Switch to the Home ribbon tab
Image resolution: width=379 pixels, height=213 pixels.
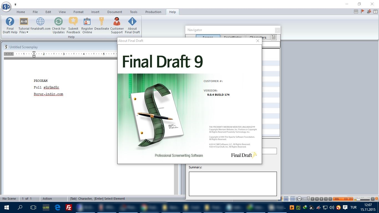click(21, 12)
